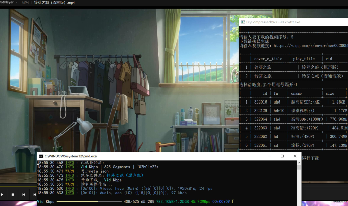Click the 标清;(480P) cell
This screenshot has width=348, height=206.
pos(302,136)
